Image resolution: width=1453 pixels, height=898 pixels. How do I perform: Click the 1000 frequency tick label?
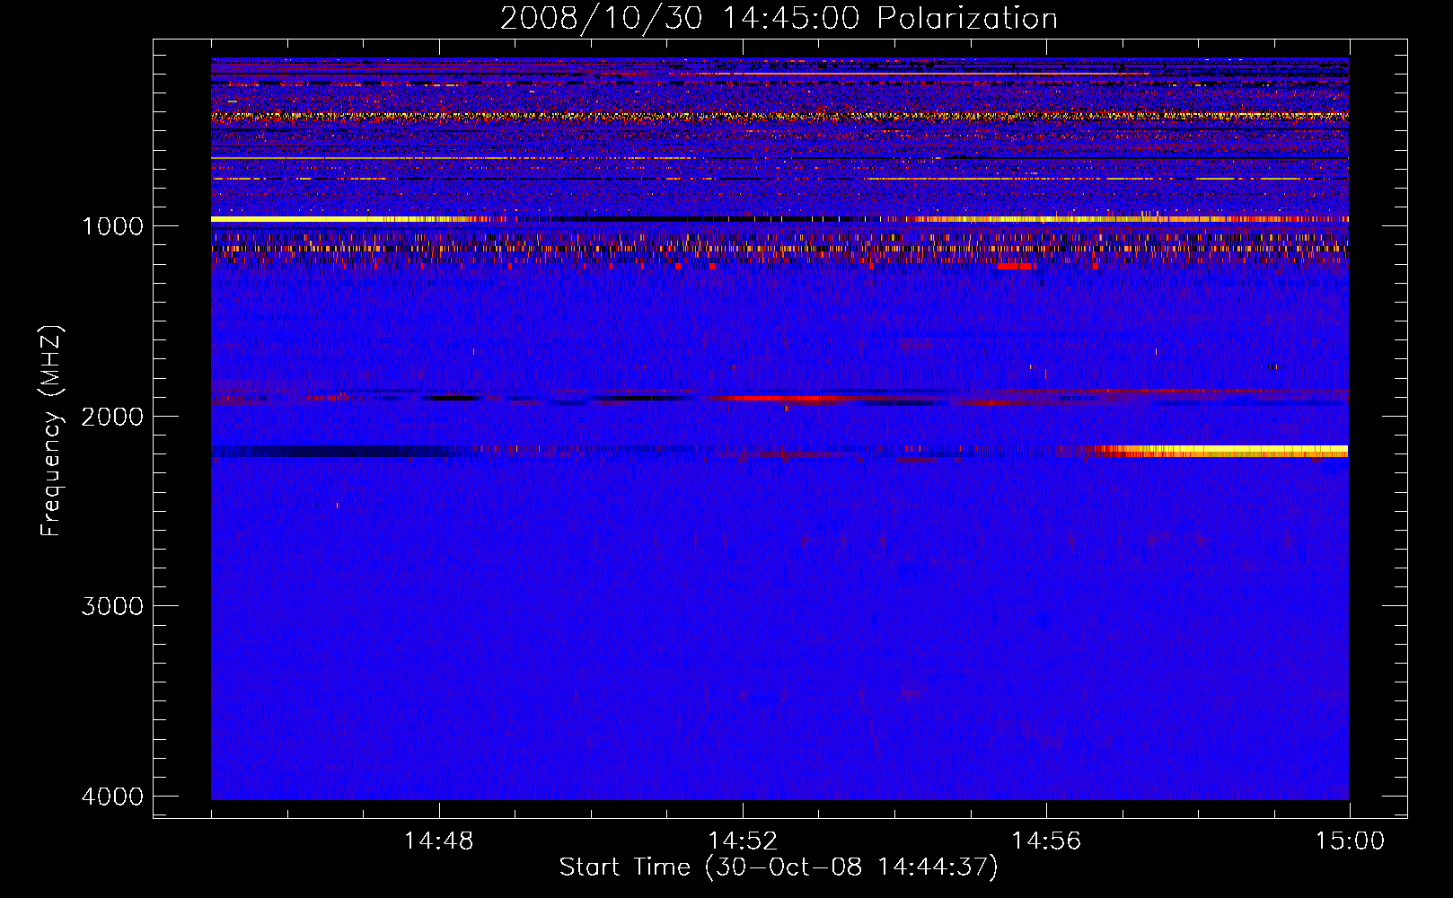[112, 226]
